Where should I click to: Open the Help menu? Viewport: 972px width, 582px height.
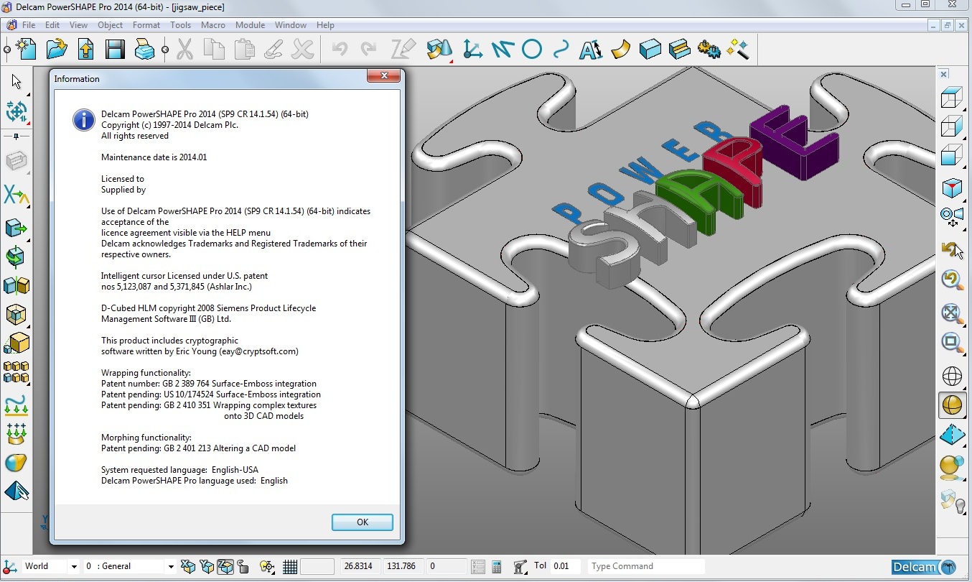pos(325,25)
